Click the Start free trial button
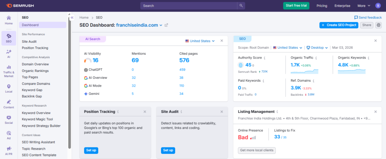The height and width of the screenshot is (159, 386). pyautogui.click(x=296, y=6)
